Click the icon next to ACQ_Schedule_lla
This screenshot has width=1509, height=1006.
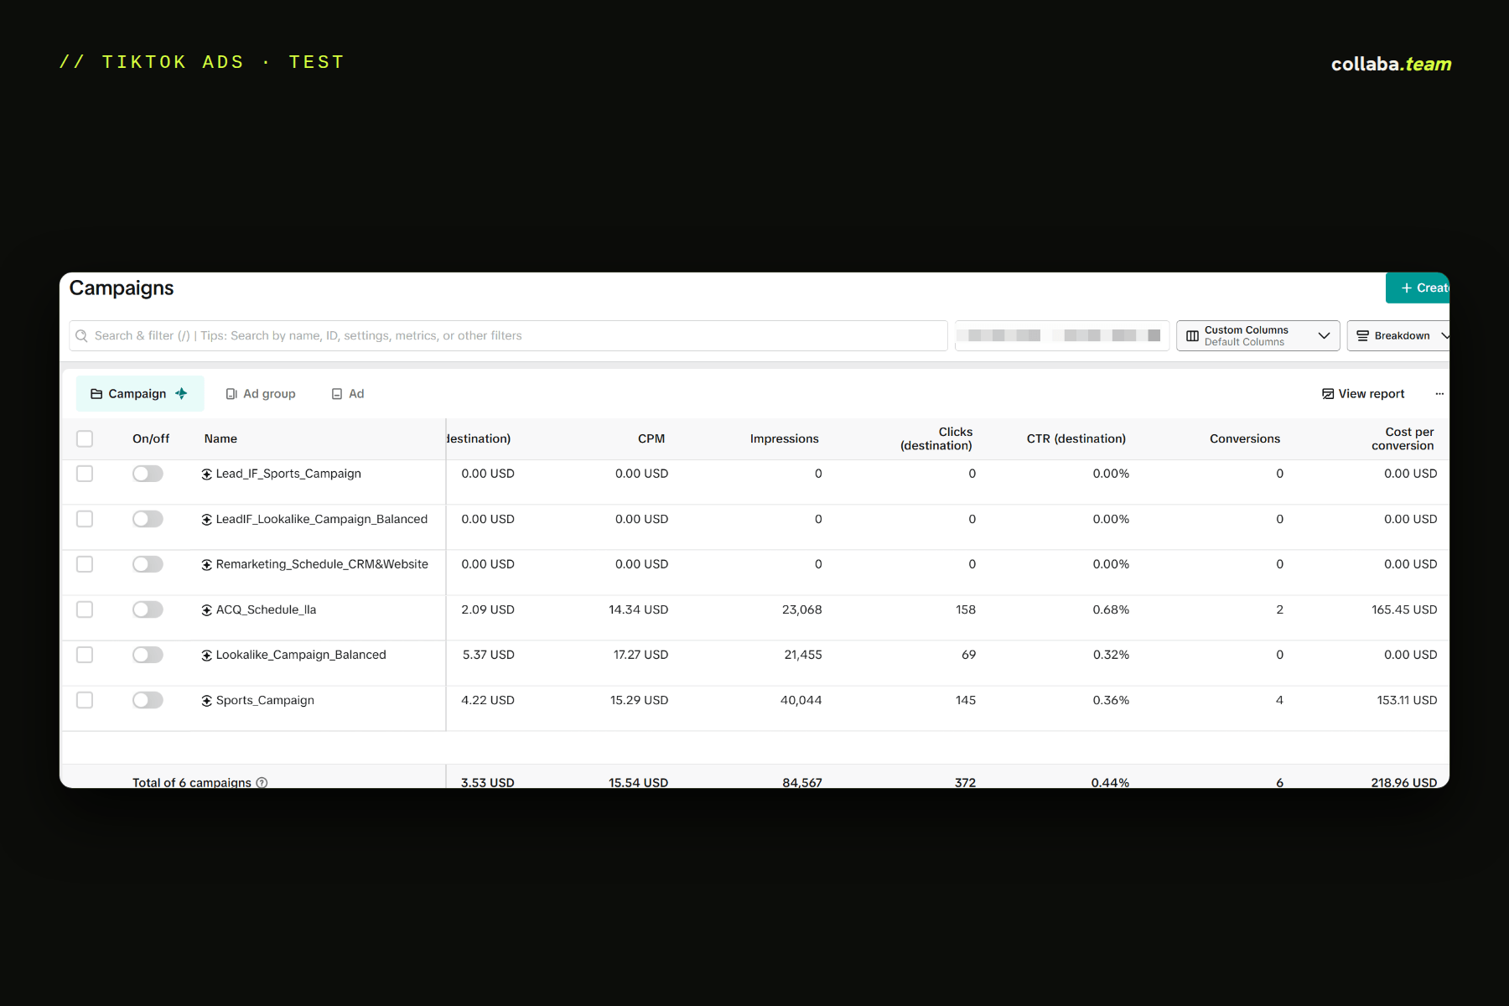click(x=206, y=610)
